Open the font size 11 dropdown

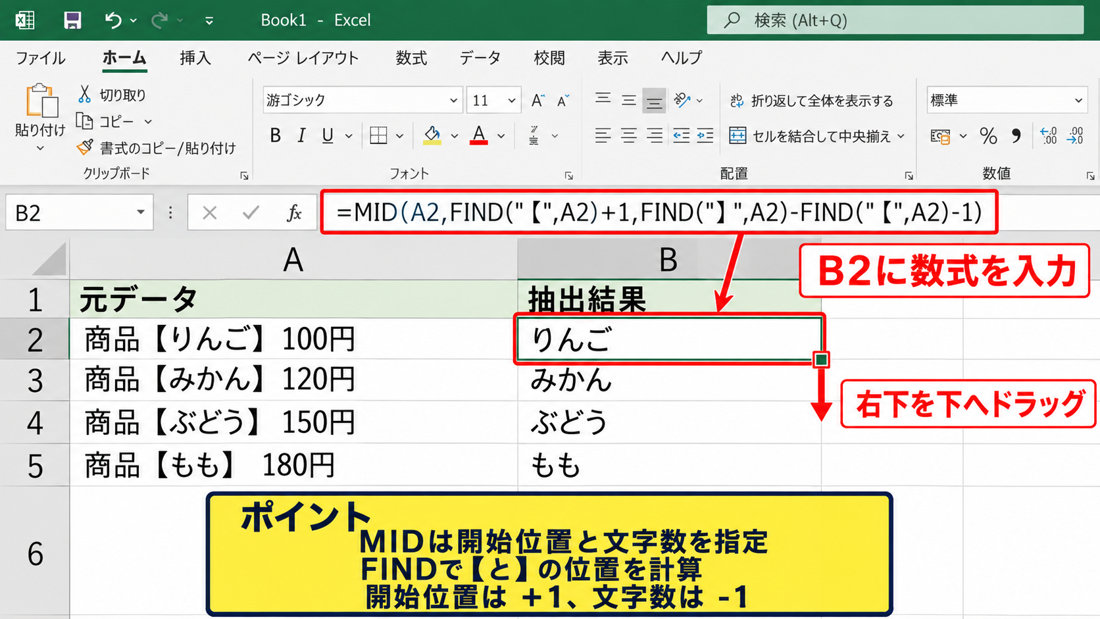click(511, 101)
